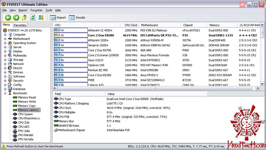
Task: Show benchmark Results from the toolbar
Action: point(77,18)
